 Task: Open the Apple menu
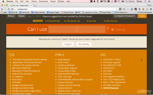(3, 1)
